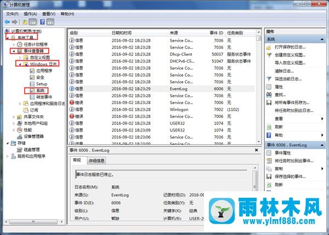Click 将任务附加到此日志 action link
This screenshot has width=329, height=235.
coord(294,111)
